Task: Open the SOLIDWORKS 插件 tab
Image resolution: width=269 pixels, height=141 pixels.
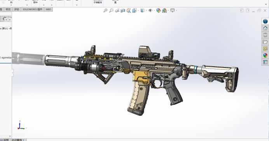Action: [32, 9]
